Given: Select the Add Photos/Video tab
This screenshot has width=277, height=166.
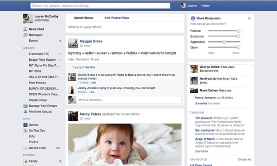Looking at the screenshot, I should click(117, 18).
